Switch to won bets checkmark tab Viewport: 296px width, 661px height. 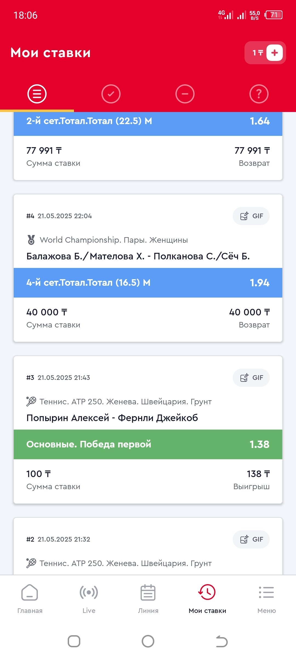(111, 94)
